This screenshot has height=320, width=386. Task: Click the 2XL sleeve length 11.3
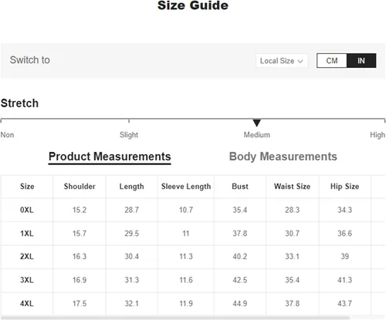point(186,257)
